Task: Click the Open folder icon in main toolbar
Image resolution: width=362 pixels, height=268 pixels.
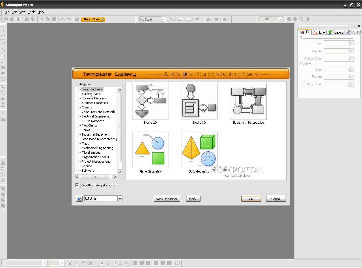Action: pyautogui.click(x=12, y=19)
